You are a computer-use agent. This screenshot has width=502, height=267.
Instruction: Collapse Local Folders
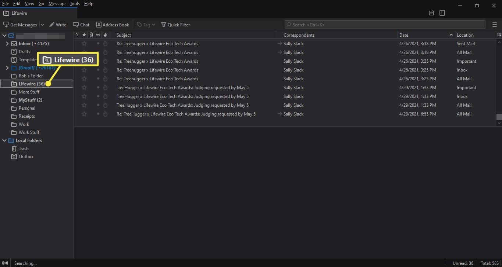pos(4,140)
